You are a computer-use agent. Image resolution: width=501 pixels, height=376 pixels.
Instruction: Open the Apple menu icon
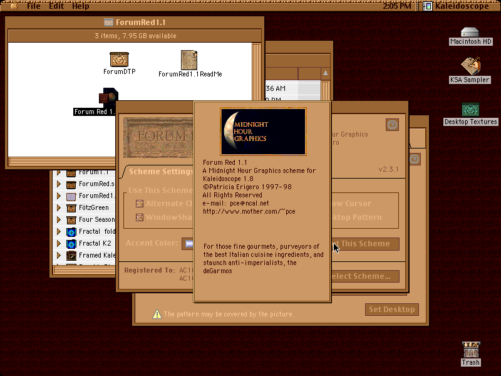click(14, 6)
